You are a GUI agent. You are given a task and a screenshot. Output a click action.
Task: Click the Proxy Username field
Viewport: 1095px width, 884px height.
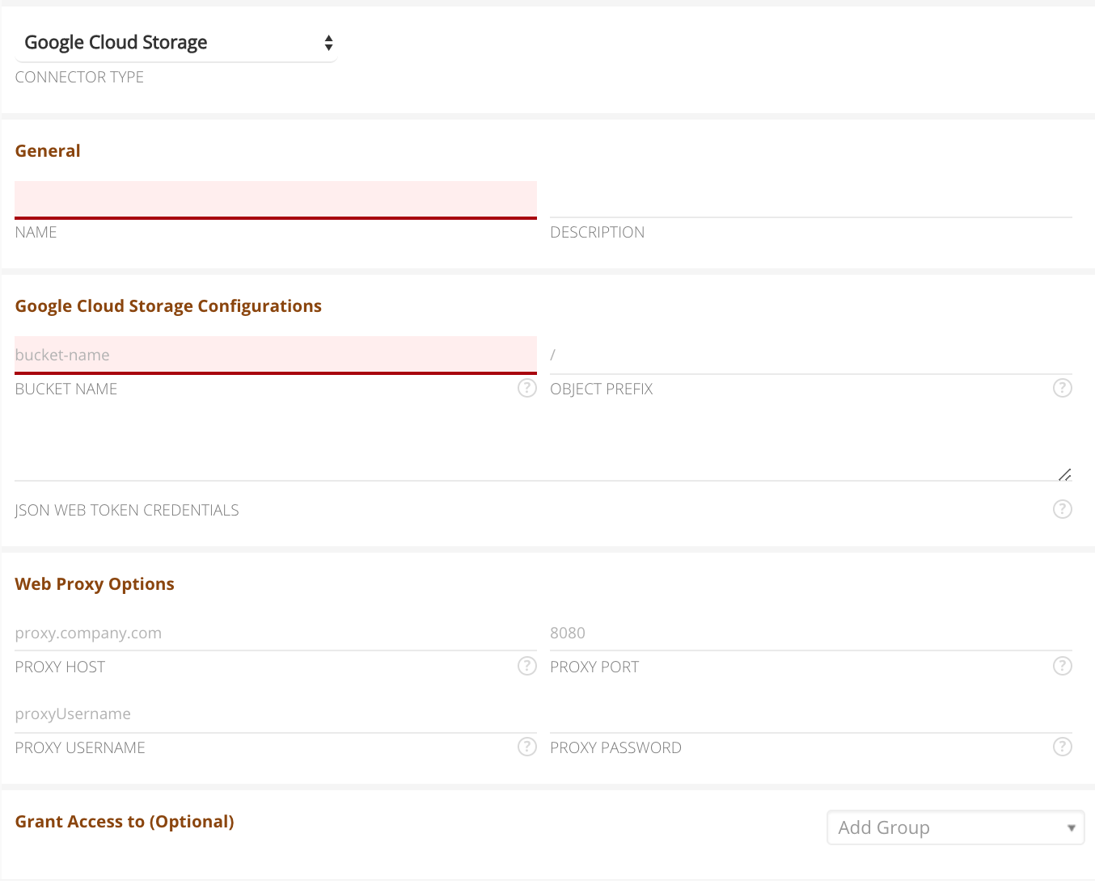click(x=276, y=714)
